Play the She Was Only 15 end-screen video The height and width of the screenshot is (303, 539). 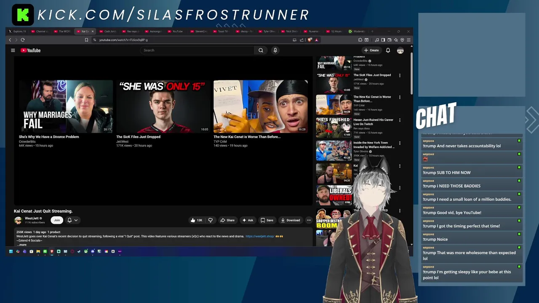163,106
